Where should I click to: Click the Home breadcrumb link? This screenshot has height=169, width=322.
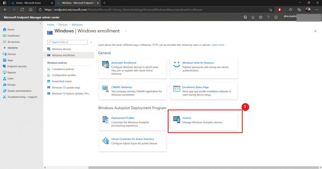51,25
